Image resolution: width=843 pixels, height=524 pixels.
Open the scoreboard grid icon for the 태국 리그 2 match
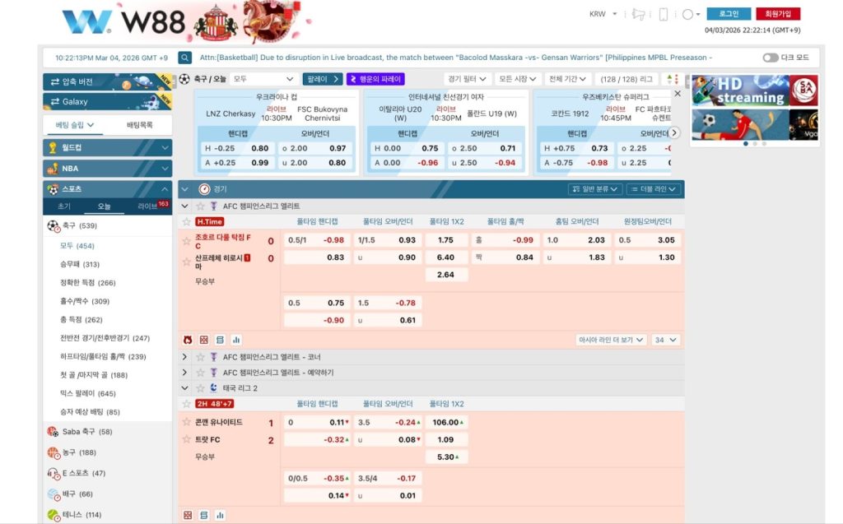click(188, 516)
